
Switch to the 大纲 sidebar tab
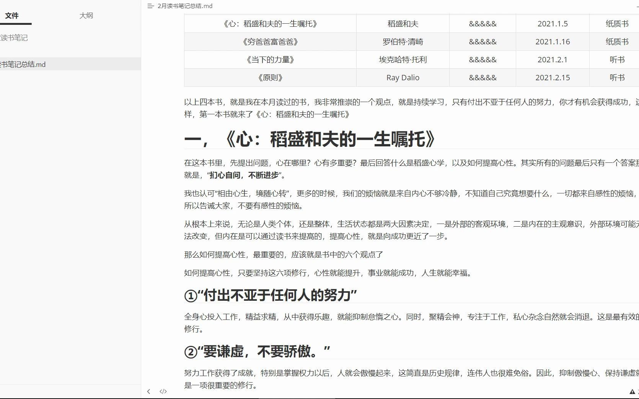coord(86,16)
